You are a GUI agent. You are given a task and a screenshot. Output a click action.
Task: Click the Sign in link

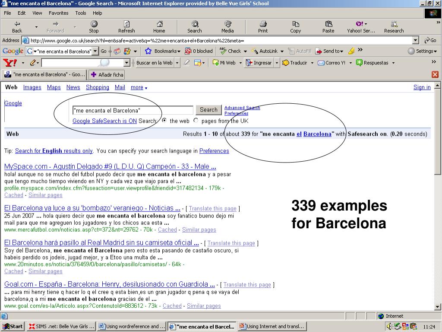[422, 87]
